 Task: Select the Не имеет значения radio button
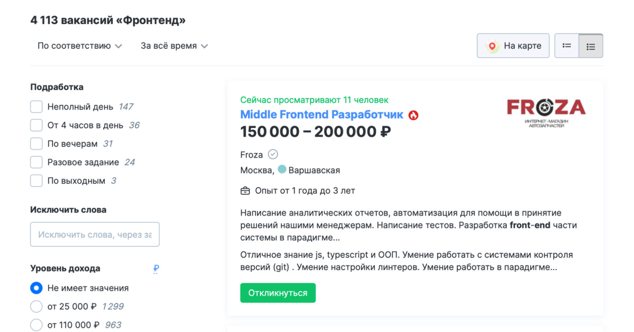pos(36,288)
